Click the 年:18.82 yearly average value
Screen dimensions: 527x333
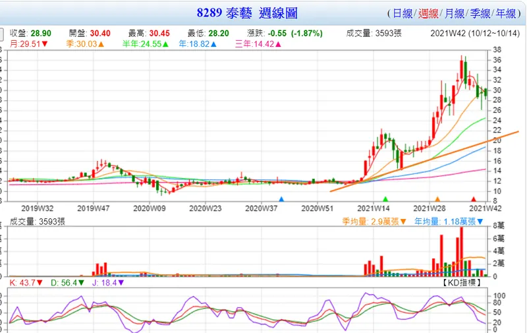[198, 44]
